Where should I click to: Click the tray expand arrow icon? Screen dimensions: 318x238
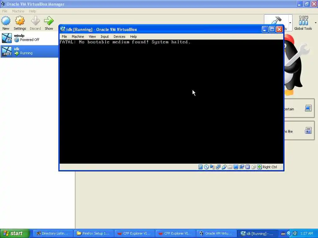point(289,234)
